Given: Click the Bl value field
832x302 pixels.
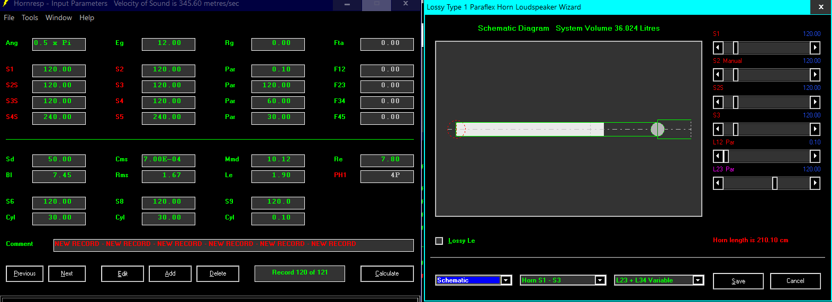Looking at the screenshot, I should [x=59, y=176].
